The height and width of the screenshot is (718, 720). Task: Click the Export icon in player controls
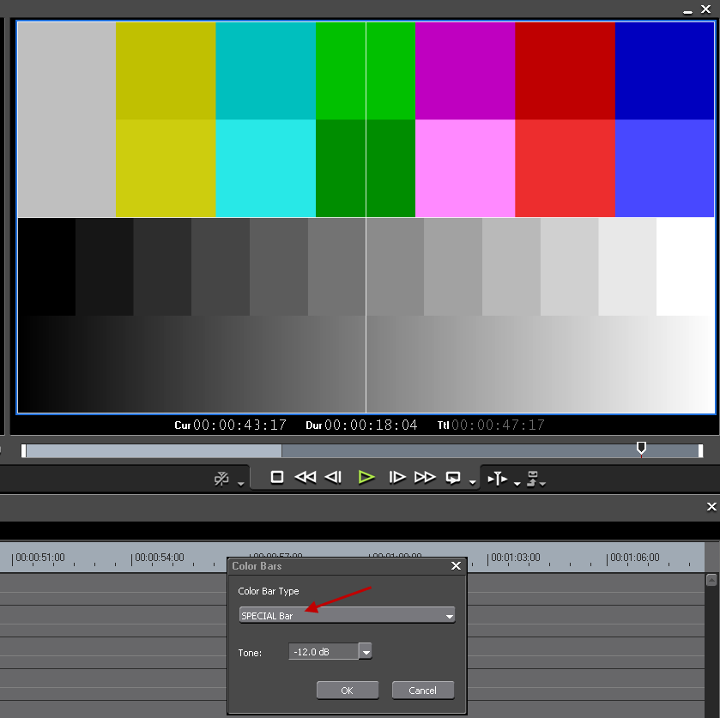click(x=533, y=478)
